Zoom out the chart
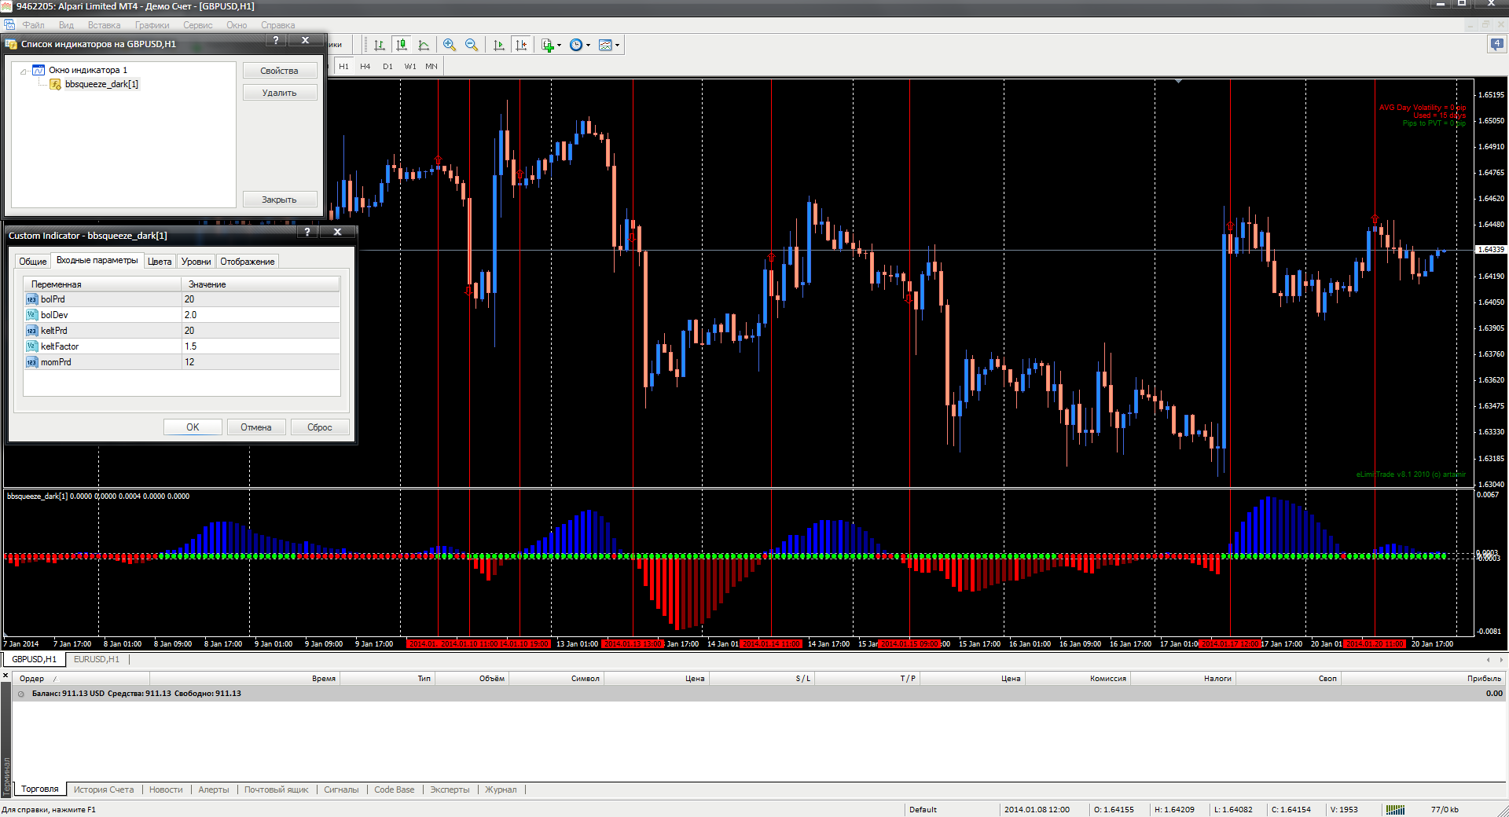Viewport: 1509px width, 817px height. [472, 45]
